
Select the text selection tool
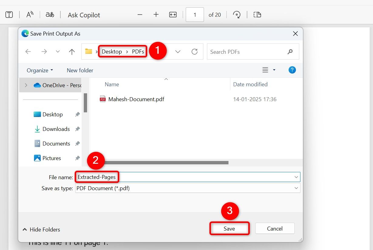click(9, 14)
